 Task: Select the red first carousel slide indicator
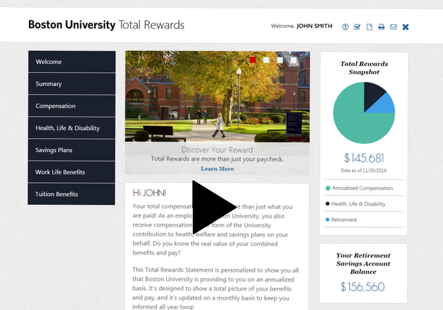point(253,60)
